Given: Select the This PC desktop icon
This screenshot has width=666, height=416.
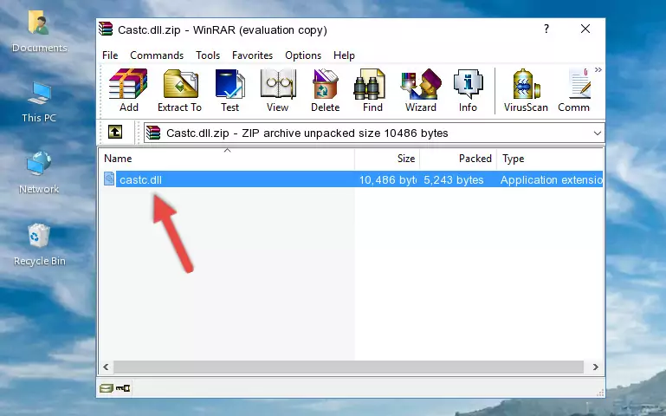Looking at the screenshot, I should (39, 102).
